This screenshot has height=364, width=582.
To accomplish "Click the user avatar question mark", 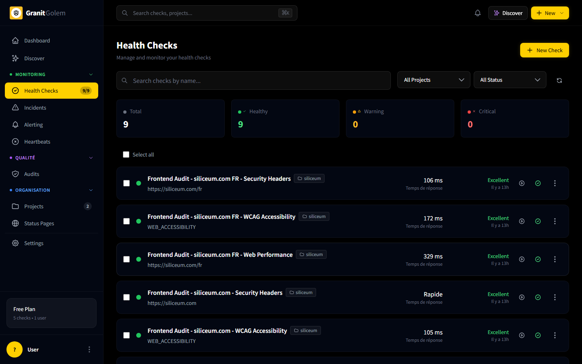I will pos(15,349).
